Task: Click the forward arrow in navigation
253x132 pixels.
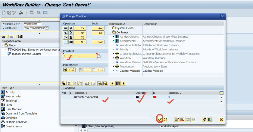Action: 11,37
